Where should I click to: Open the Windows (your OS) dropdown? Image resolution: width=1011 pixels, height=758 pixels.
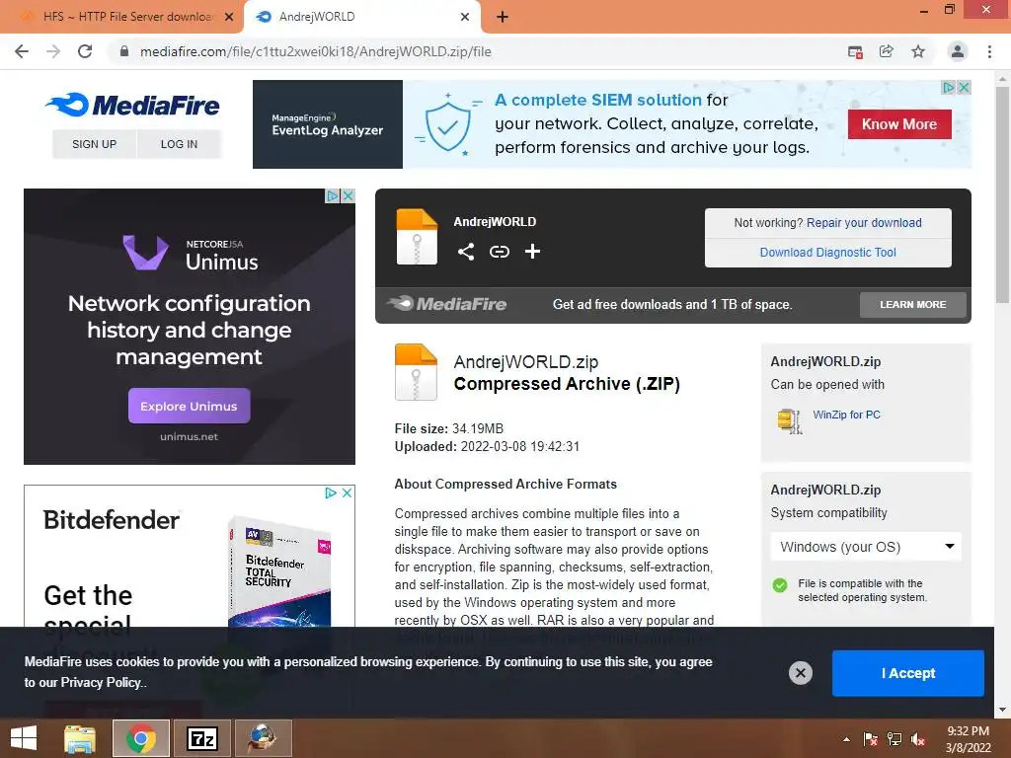(866, 547)
